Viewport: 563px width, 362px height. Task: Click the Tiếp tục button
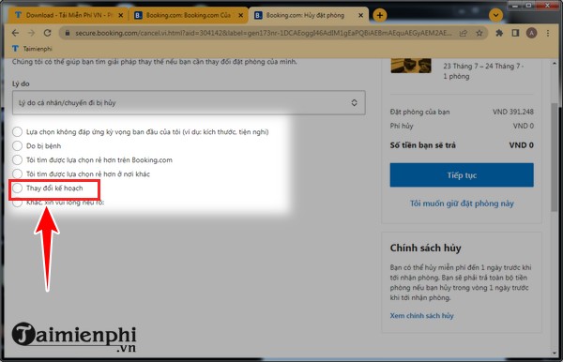[462, 175]
